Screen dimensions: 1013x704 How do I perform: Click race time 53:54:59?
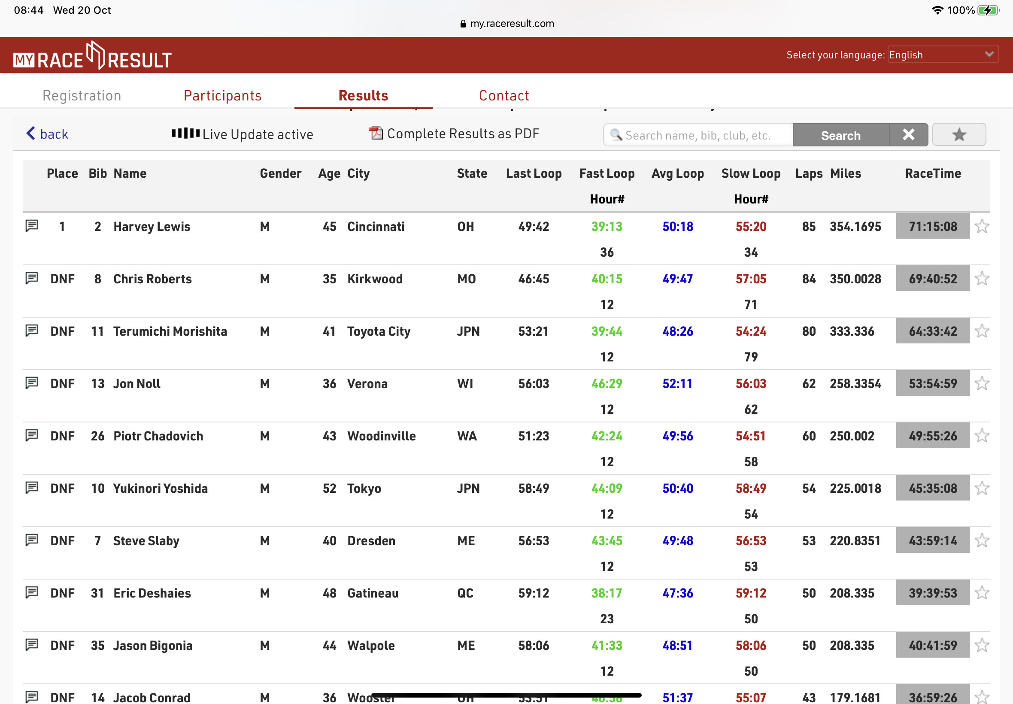[933, 383]
